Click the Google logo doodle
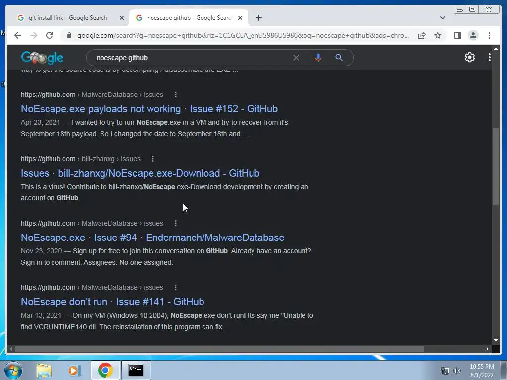This screenshot has width=507, height=380. [x=43, y=58]
